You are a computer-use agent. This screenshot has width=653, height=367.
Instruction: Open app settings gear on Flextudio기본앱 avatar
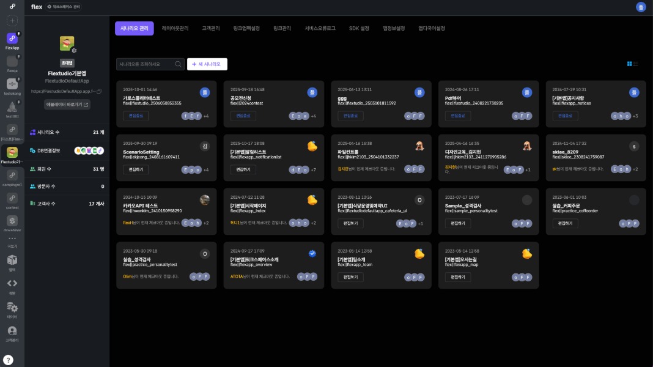pyautogui.click(x=74, y=50)
